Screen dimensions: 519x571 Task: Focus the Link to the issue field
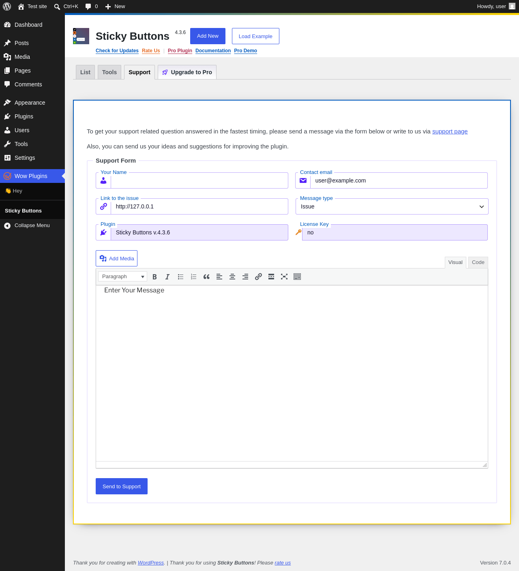(x=199, y=206)
